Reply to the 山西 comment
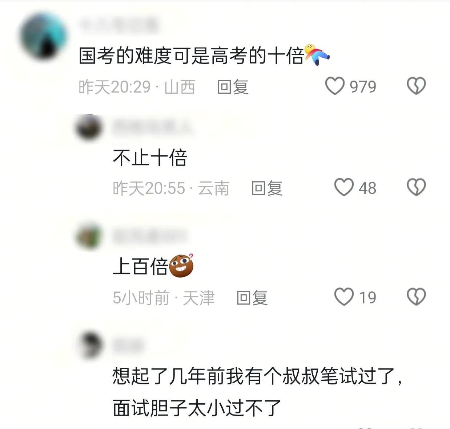 pyautogui.click(x=233, y=87)
